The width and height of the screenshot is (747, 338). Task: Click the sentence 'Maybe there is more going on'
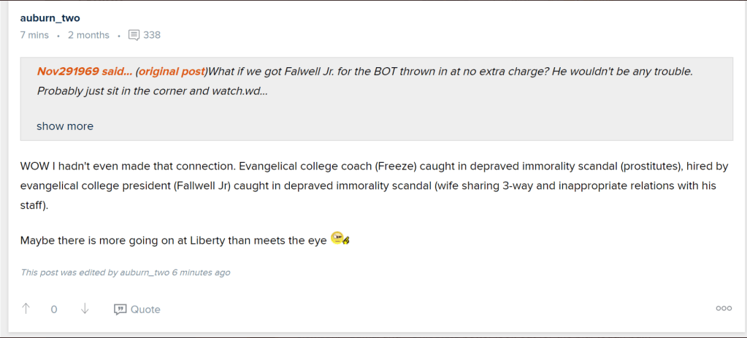pyautogui.click(x=174, y=240)
